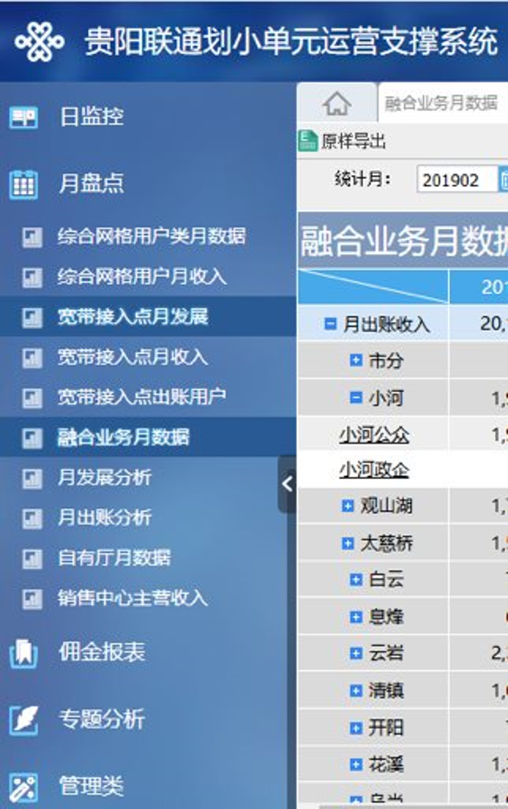Expand the 白云 row
The height and width of the screenshot is (809, 508).
356,580
